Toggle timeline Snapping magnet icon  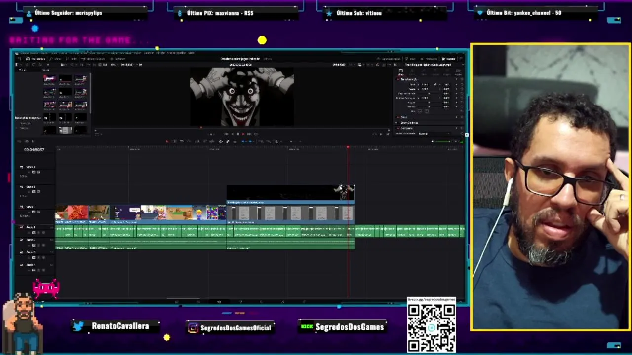pyautogui.click(x=221, y=142)
